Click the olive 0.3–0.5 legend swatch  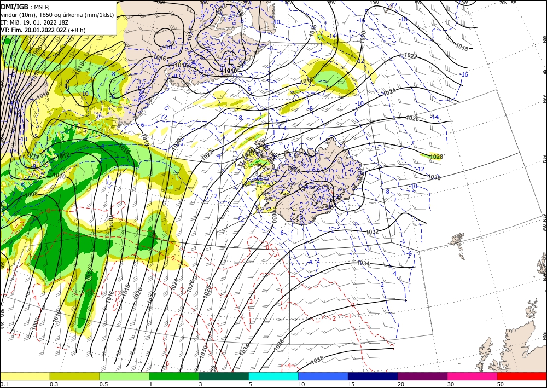(74, 376)
